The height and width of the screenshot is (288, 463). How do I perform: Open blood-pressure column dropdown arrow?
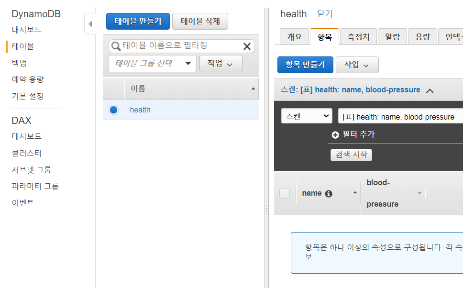(x=419, y=193)
